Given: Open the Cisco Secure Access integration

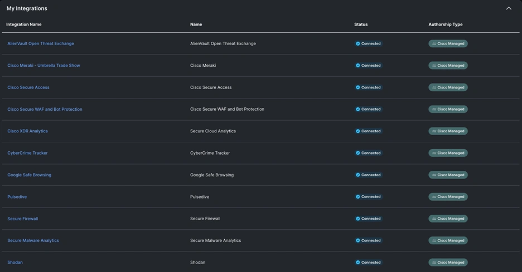Looking at the screenshot, I should [28, 87].
